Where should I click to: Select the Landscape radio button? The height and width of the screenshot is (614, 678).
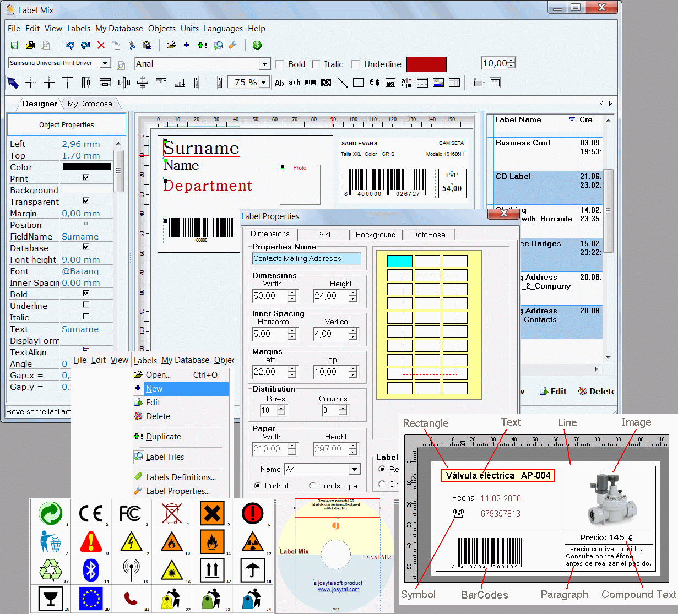[x=313, y=486]
